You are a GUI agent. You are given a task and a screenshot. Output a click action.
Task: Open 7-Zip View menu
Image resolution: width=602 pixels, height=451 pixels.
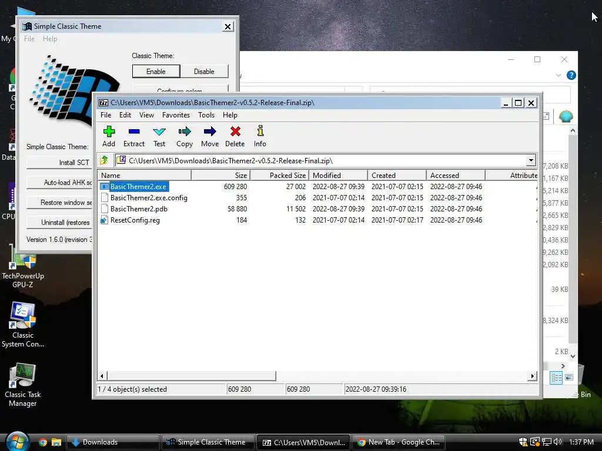[146, 115]
